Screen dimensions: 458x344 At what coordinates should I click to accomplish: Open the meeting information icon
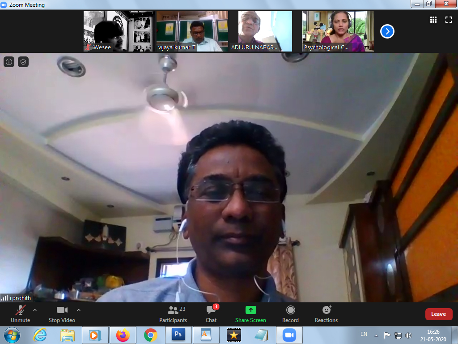9,62
